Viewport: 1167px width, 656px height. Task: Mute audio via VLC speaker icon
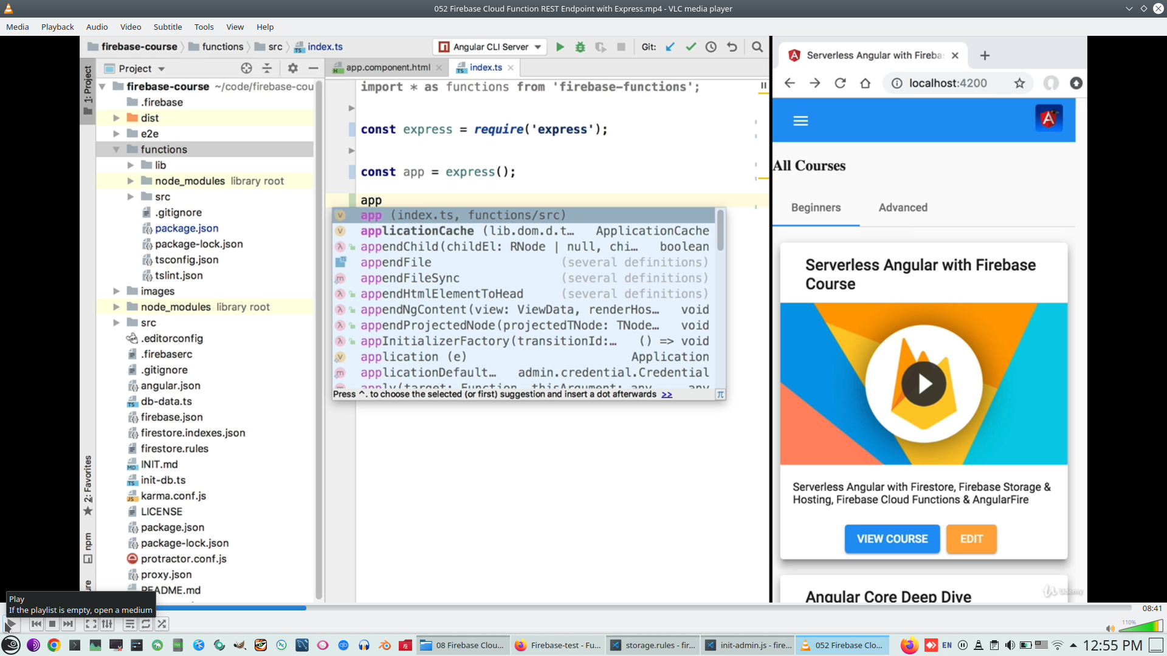(1110, 629)
